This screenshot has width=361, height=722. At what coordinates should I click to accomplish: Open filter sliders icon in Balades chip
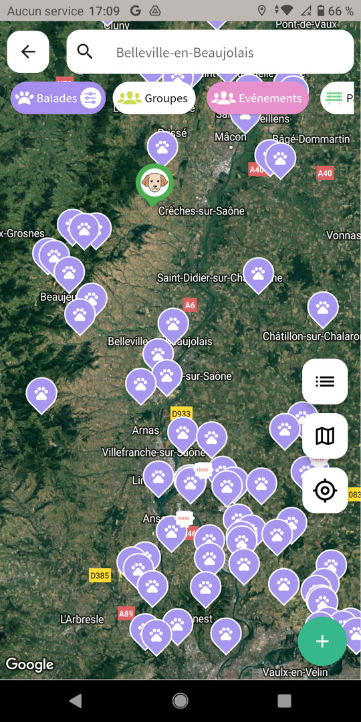(90, 98)
